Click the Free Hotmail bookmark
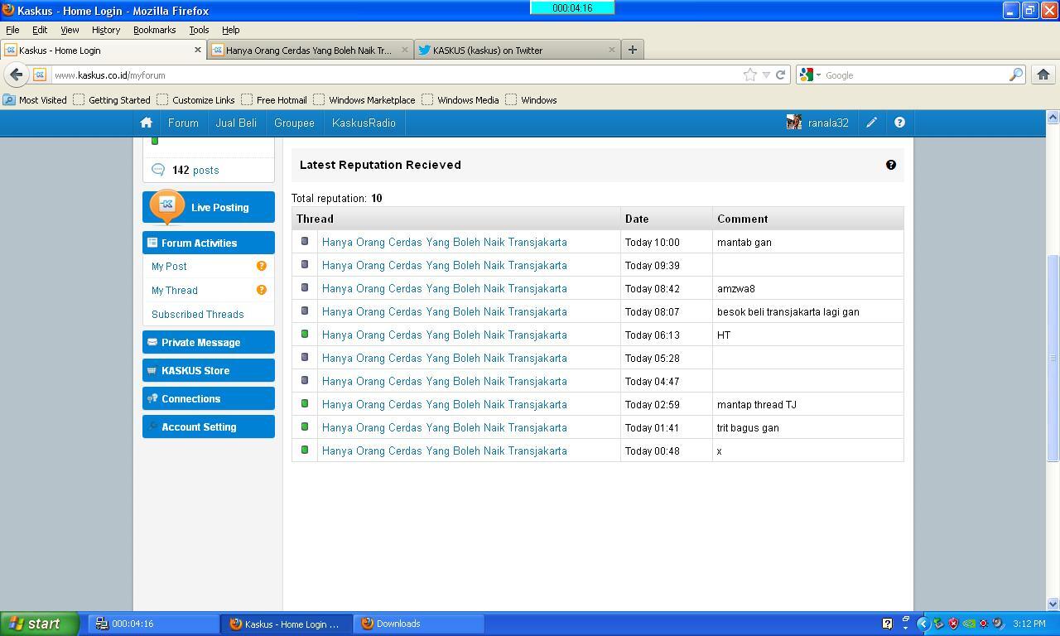The image size is (1060, 636). click(x=274, y=99)
